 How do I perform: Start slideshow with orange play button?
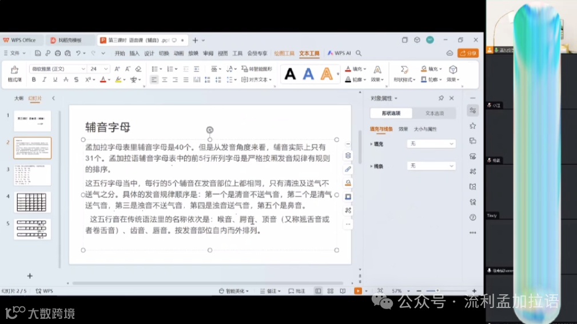click(357, 291)
